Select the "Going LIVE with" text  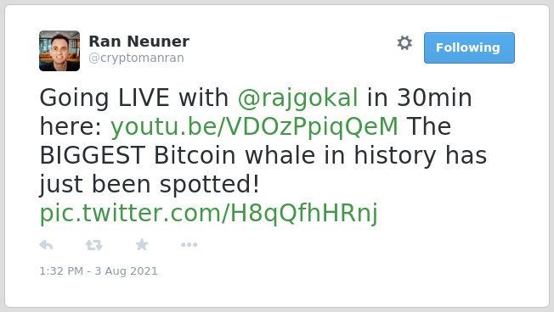134,97
